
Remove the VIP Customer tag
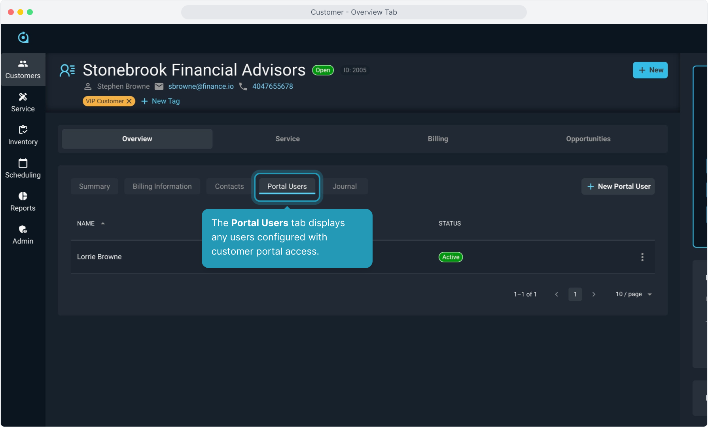(129, 101)
